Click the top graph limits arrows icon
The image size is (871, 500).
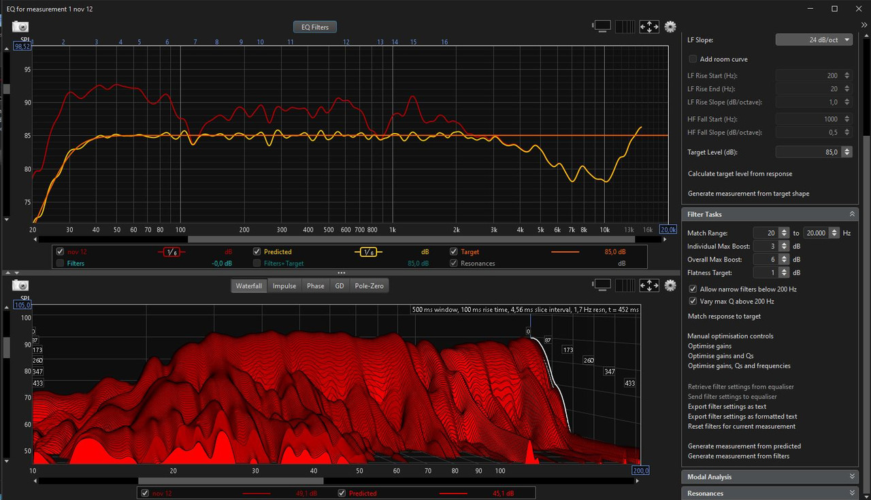point(649,26)
